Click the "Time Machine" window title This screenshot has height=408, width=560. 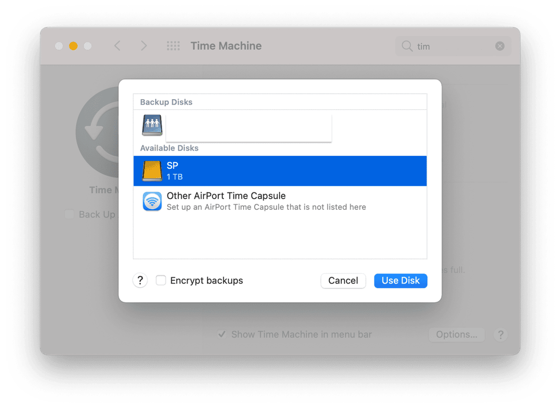pos(226,46)
